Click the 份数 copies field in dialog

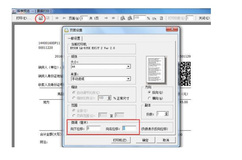pyautogui.click(x=161, y=114)
